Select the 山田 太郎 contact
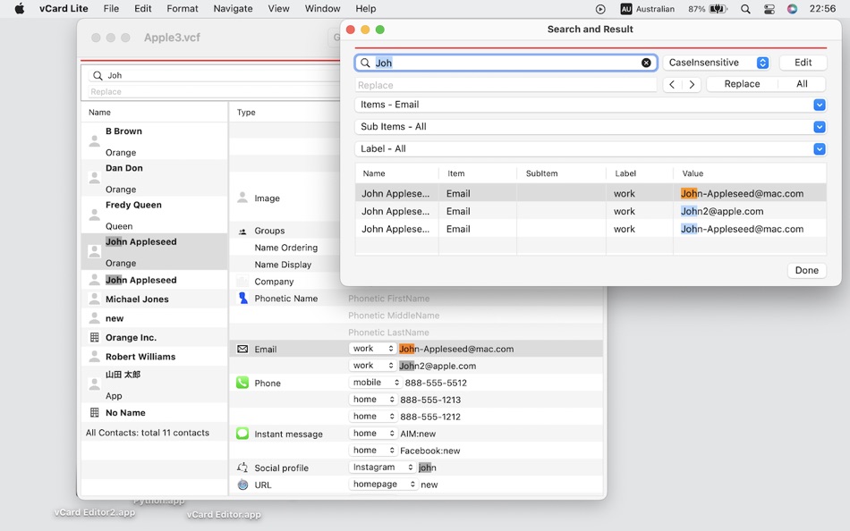 (154, 384)
